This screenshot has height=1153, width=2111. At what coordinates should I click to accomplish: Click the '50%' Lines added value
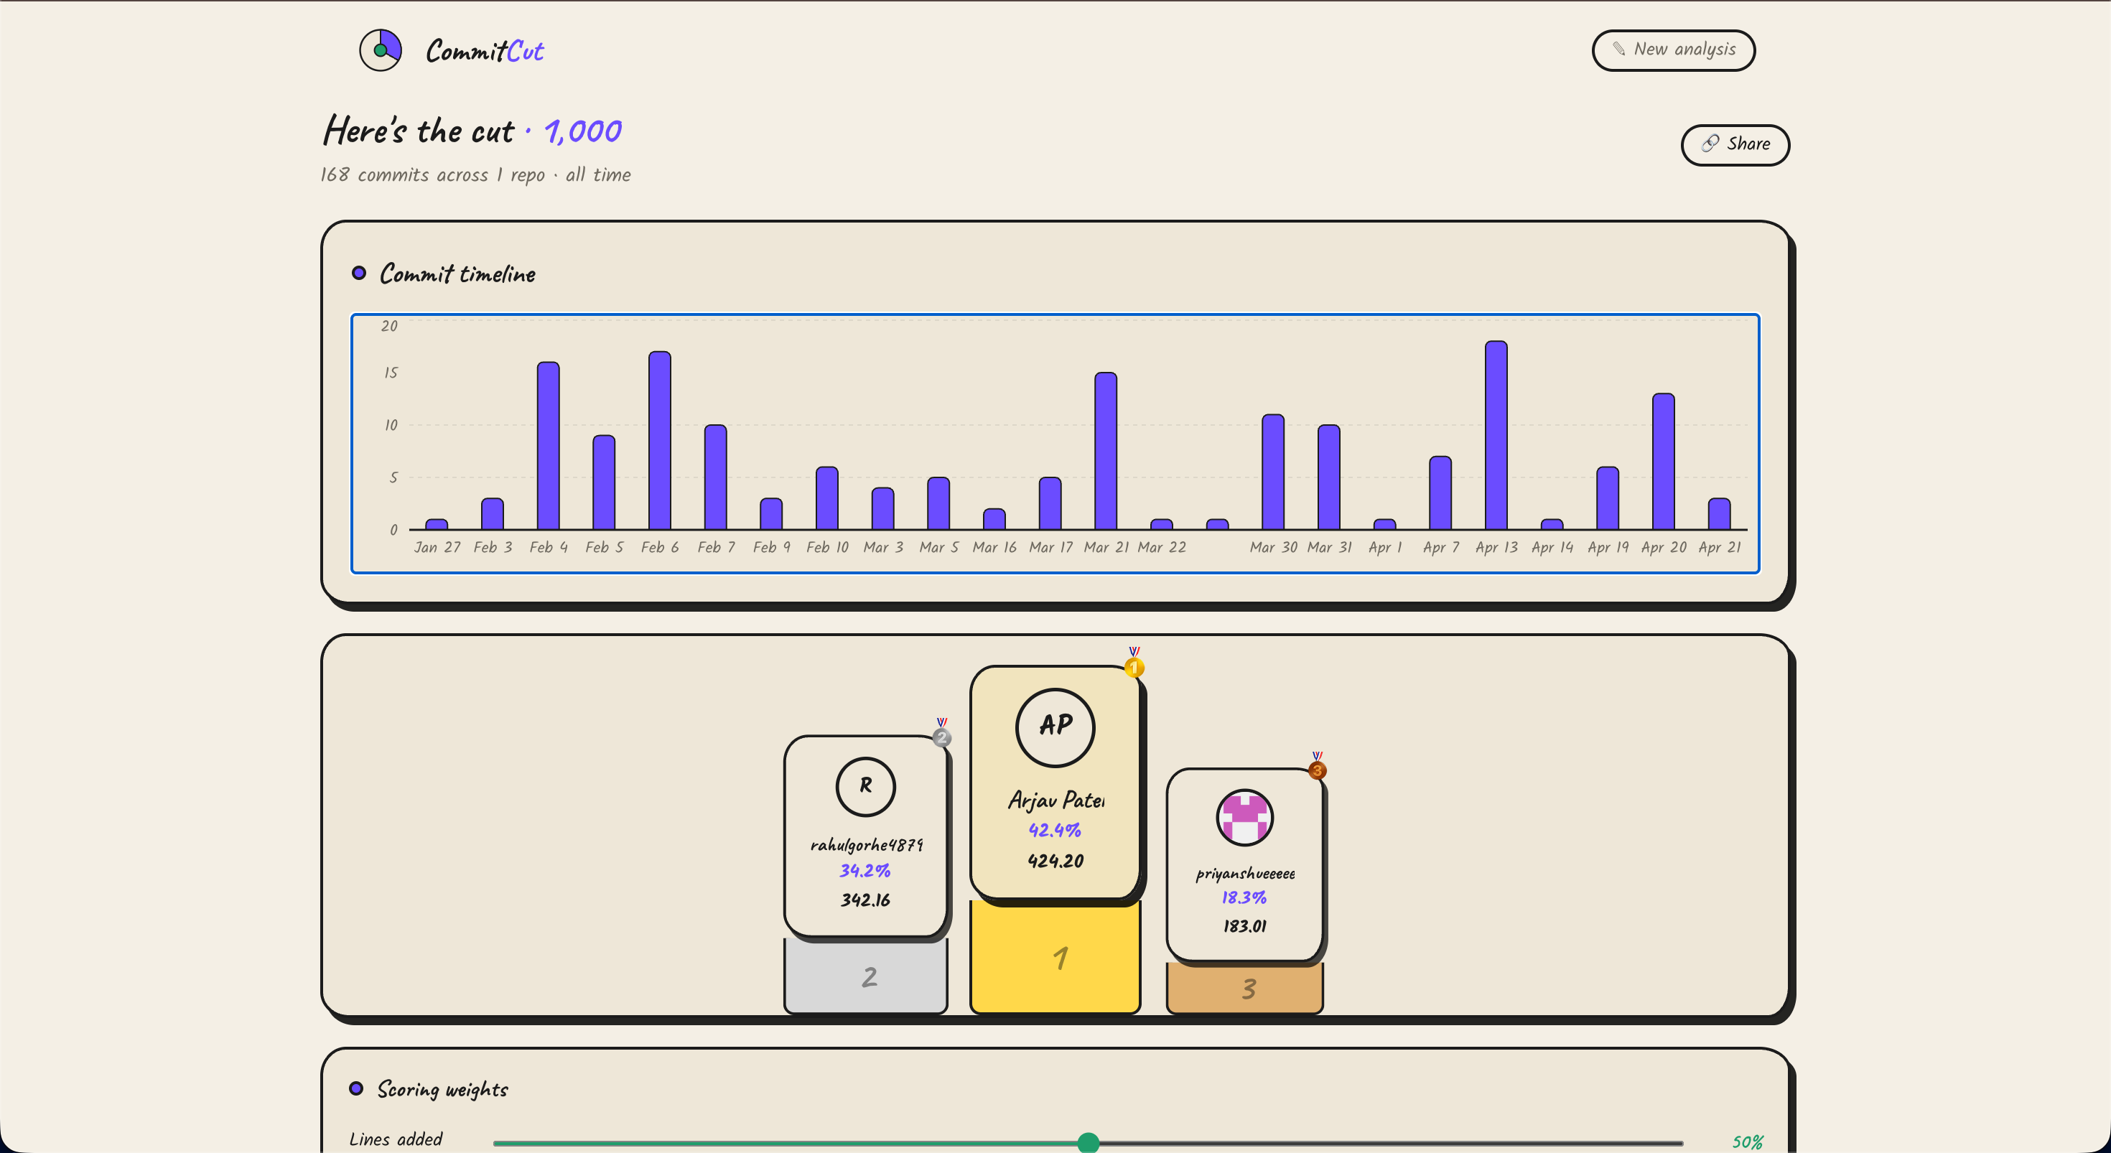(x=1747, y=1142)
